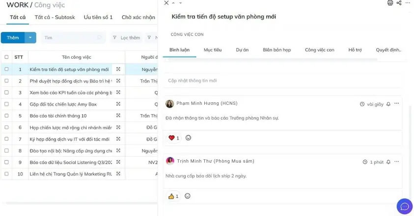Click bell icon on Trịnh Minh Thư's comment
Screen dimensions: 414x216
pyautogui.click(x=388, y=162)
